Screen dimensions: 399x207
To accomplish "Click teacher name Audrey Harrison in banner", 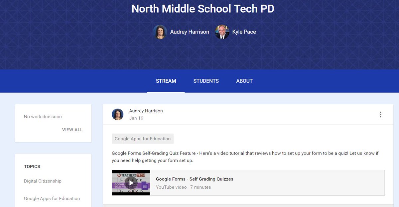I will [x=189, y=32].
